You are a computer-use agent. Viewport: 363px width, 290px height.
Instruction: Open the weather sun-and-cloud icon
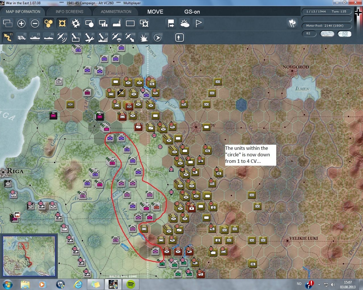(185, 23)
